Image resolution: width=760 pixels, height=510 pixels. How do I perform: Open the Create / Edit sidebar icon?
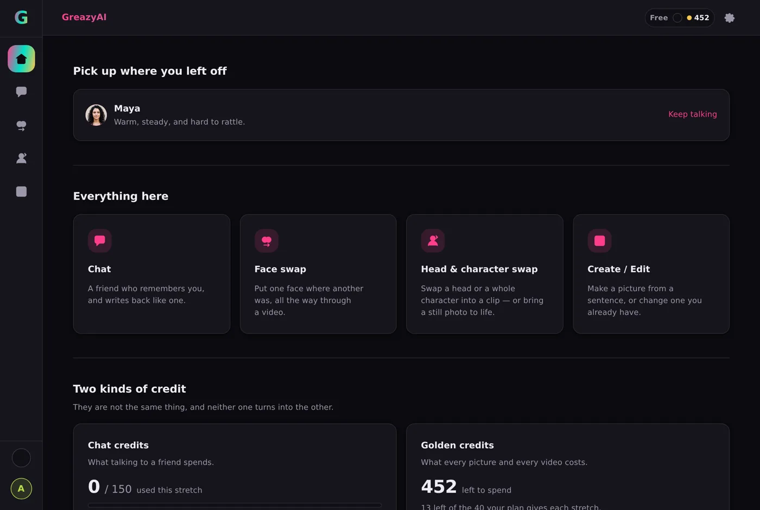(21, 192)
